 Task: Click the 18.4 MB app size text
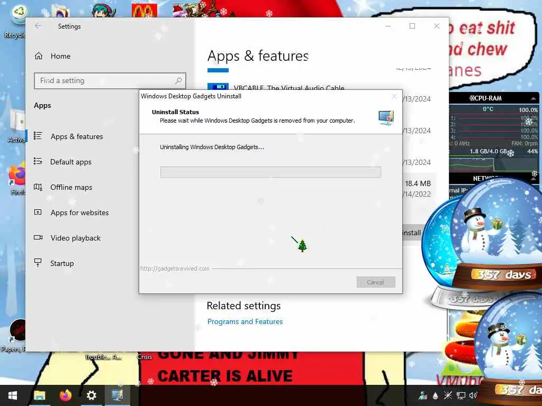click(418, 183)
